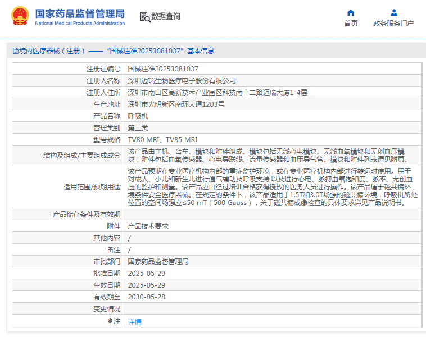The width and height of the screenshot is (426, 341).
Task: Click the 基本信息 panel header title
Action: 112,51
